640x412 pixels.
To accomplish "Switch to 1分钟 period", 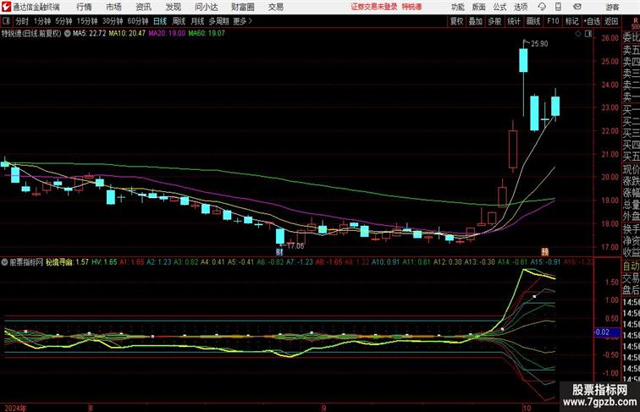I will 42,21.
